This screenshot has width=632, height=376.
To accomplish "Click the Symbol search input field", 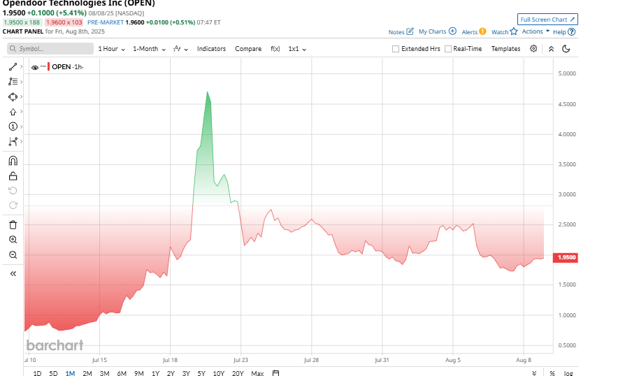I will (x=50, y=49).
